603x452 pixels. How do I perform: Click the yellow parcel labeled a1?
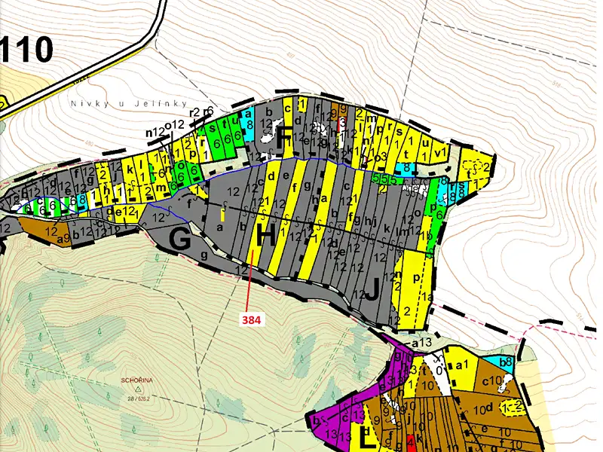(x=461, y=365)
